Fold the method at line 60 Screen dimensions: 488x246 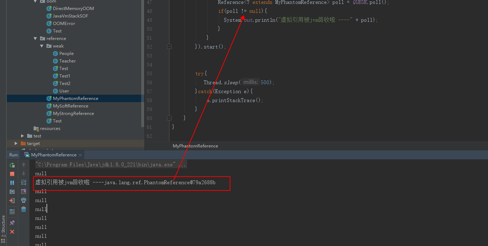(x=169, y=118)
